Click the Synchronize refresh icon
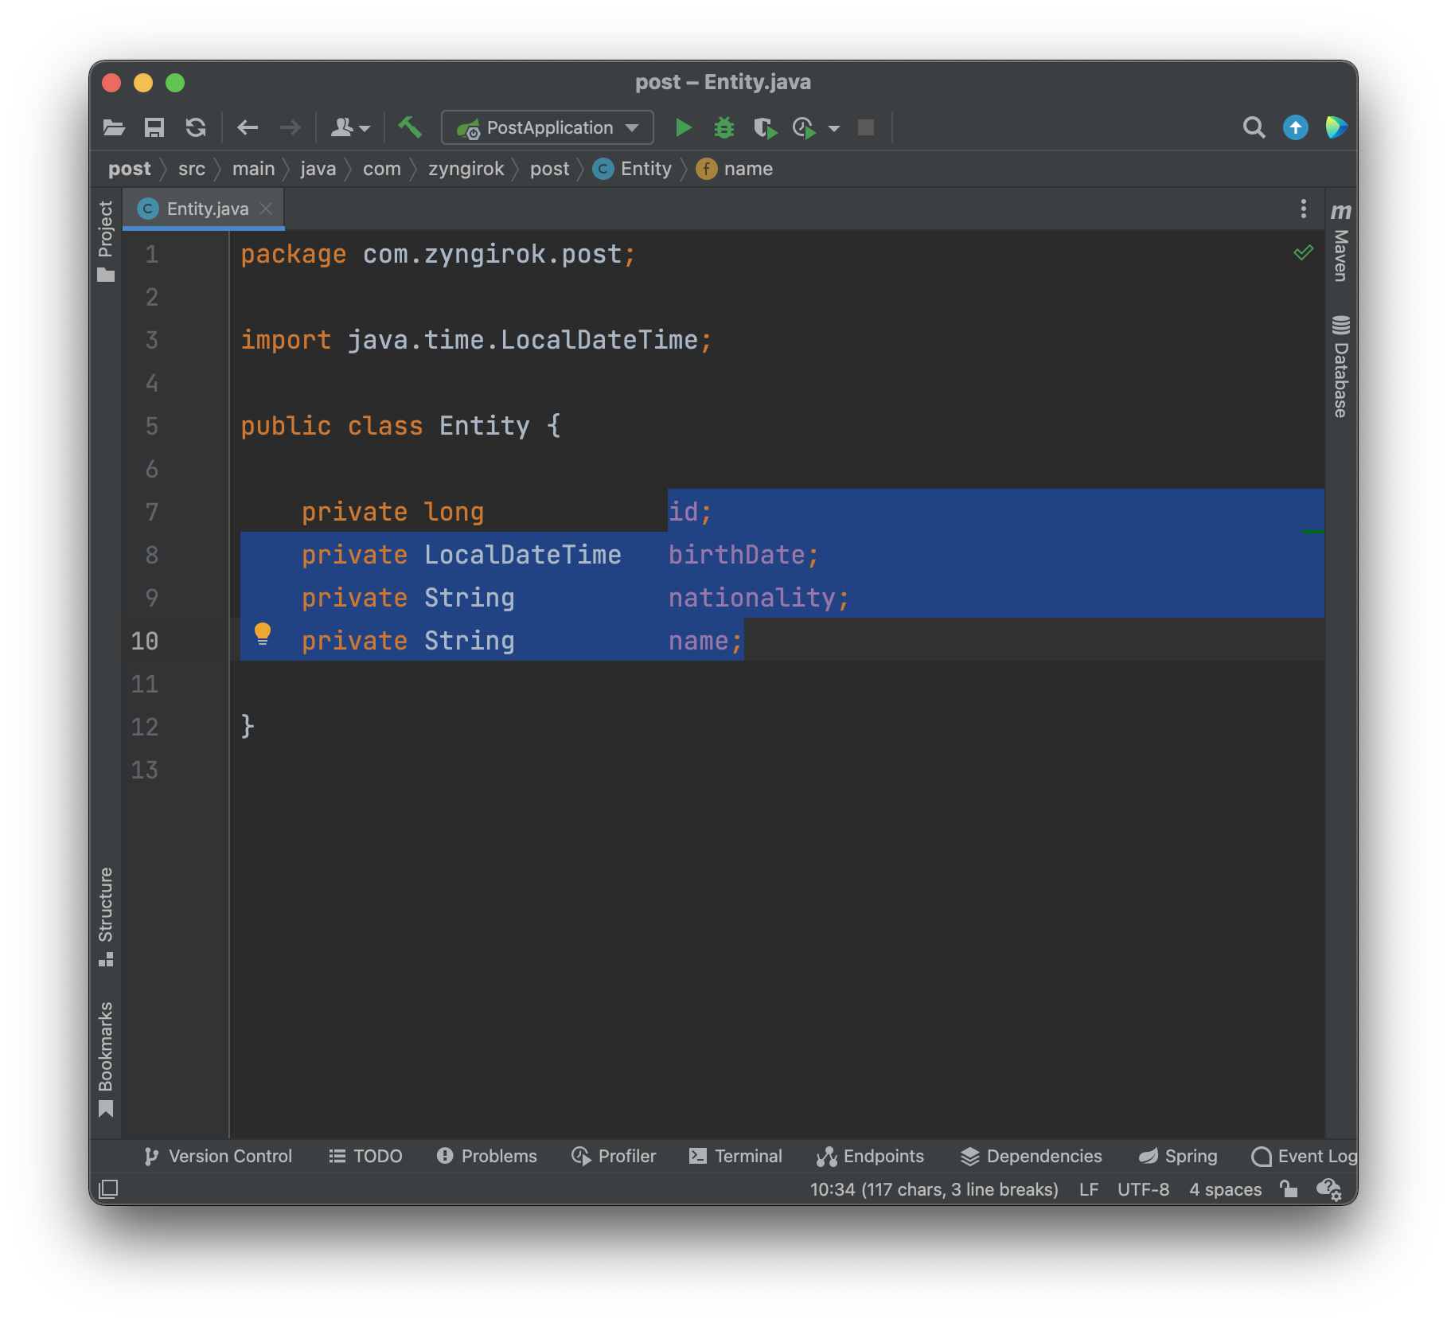Image resolution: width=1447 pixels, height=1323 pixels. [x=196, y=127]
